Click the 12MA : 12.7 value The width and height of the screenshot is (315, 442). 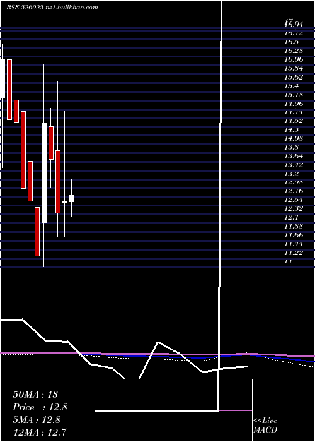tap(40, 432)
